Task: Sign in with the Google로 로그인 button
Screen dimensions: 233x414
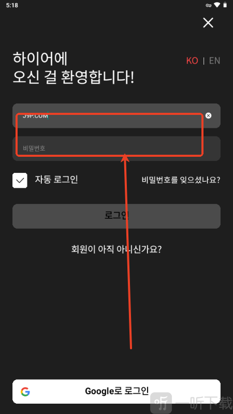Action: coord(116,391)
